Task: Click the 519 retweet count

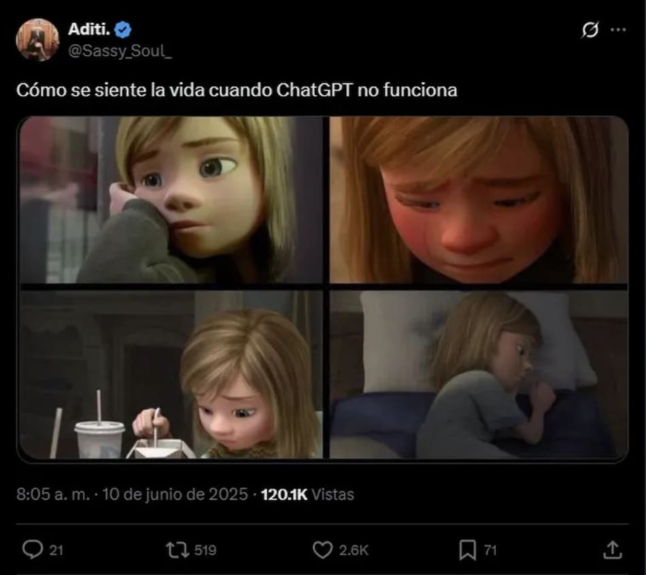Action: [x=205, y=550]
